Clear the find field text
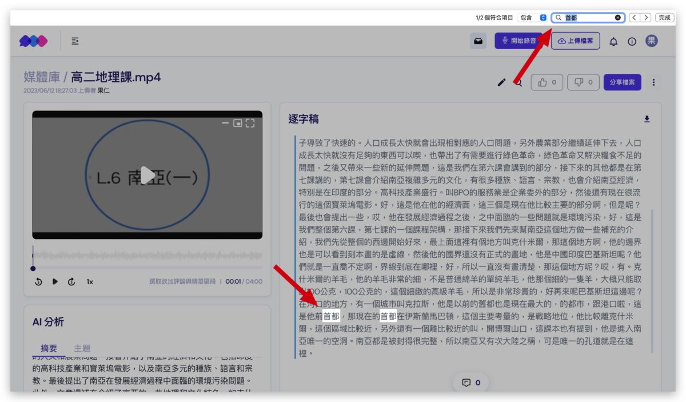This screenshot has height=402, width=686. (618, 18)
